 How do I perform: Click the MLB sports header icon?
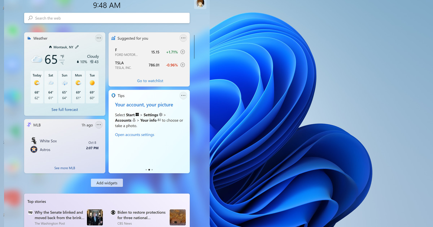click(x=29, y=125)
